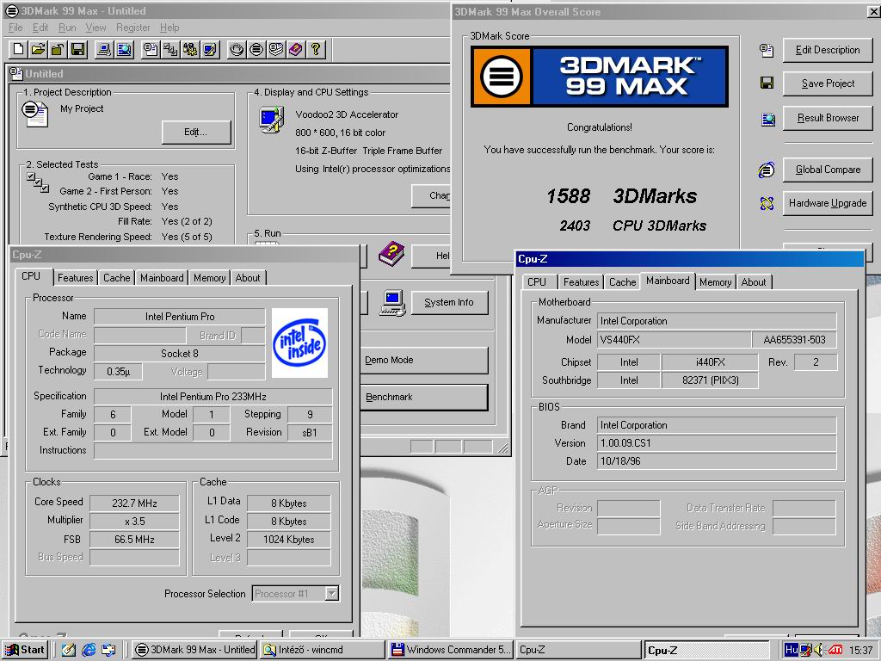
Task: Click the Selected Tests checkmarks icon
Action: click(38, 182)
